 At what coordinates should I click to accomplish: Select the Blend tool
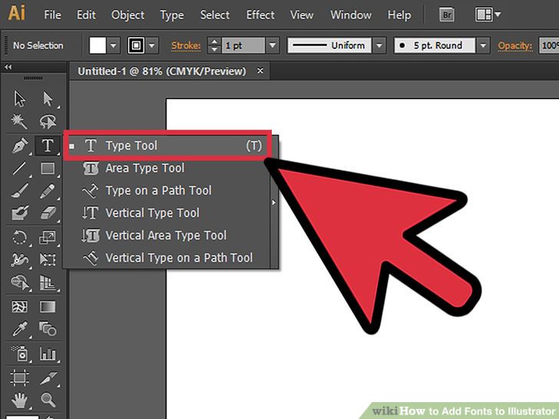48,329
